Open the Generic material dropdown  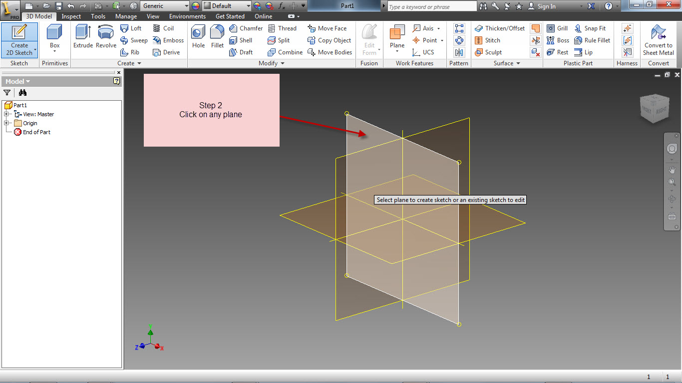click(x=165, y=6)
